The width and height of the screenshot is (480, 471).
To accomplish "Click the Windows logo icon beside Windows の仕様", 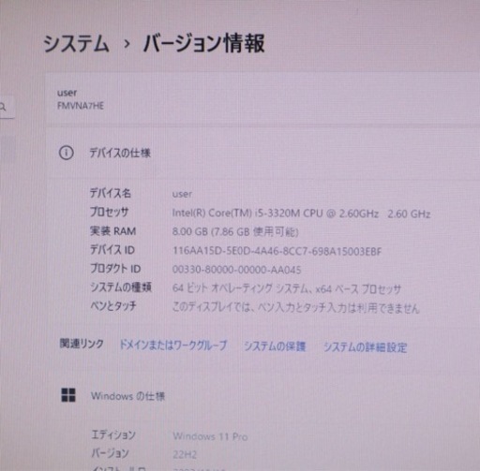I will coord(68,395).
